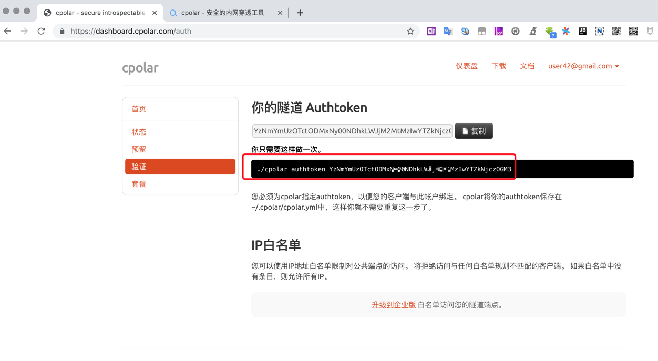Click the second QR code extension icon

click(633, 32)
